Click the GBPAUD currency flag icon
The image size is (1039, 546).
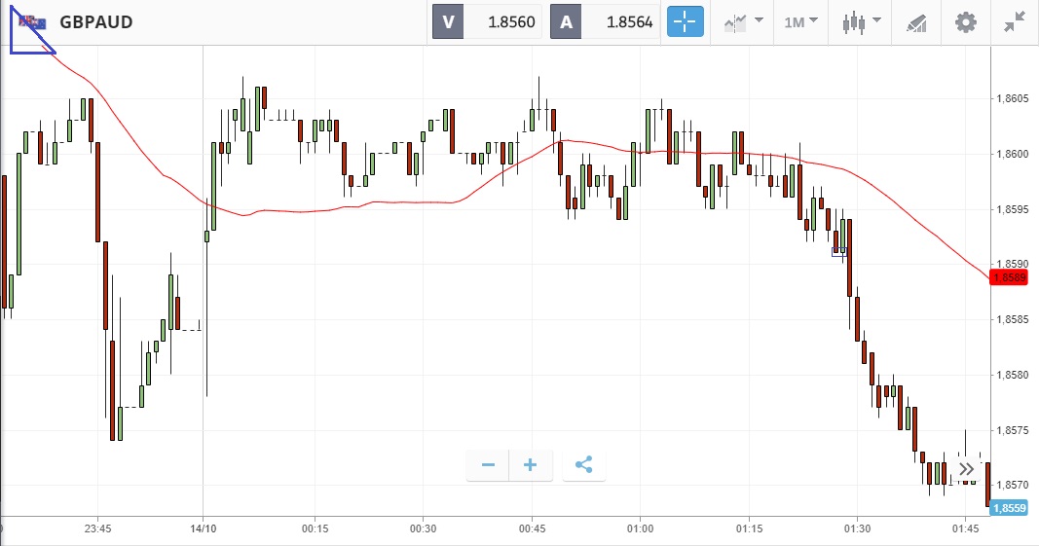(x=33, y=22)
